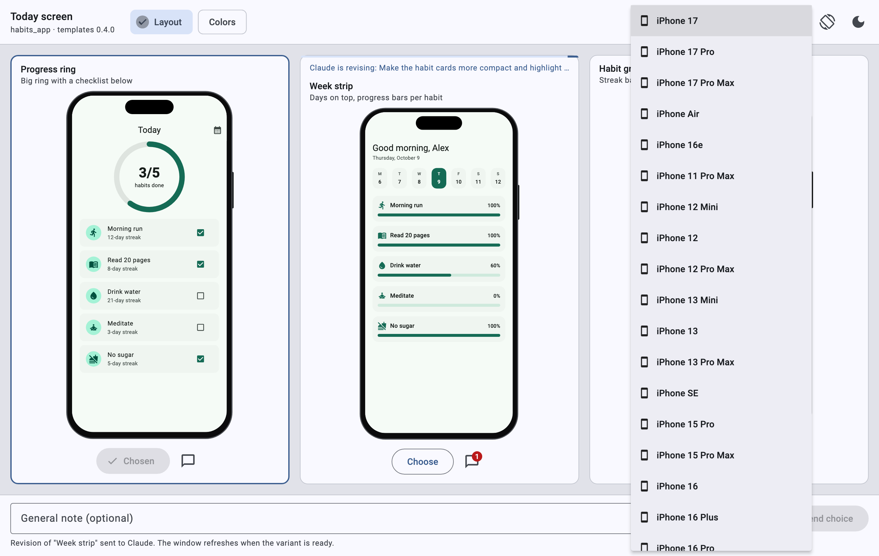Image resolution: width=879 pixels, height=556 pixels.
Task: Open the comment icon under Progress ring
Action: (188, 461)
